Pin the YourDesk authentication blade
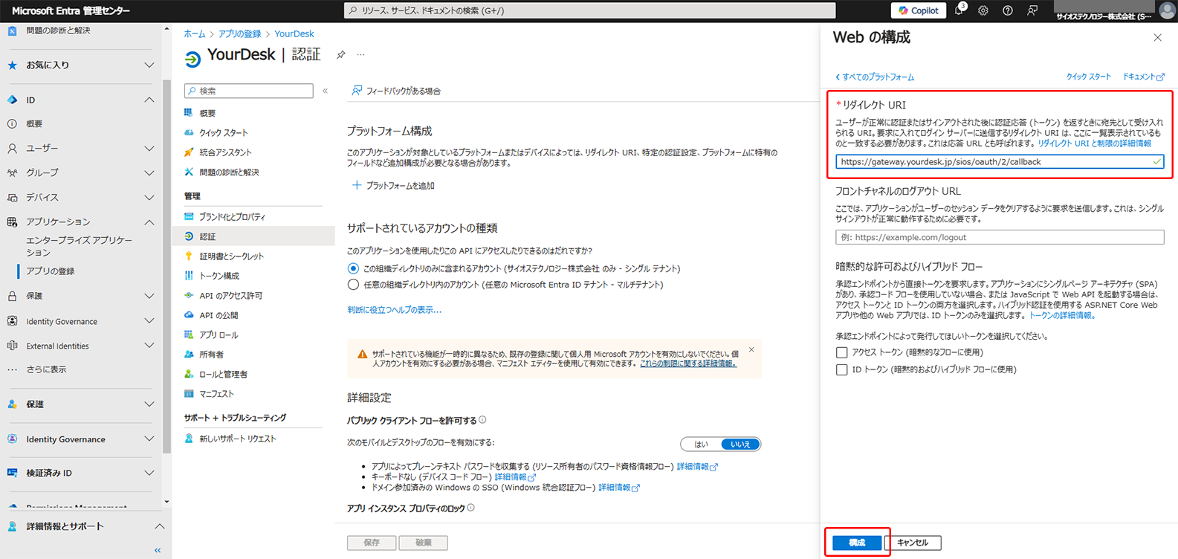Image resolution: width=1178 pixels, height=559 pixels. 341,54
